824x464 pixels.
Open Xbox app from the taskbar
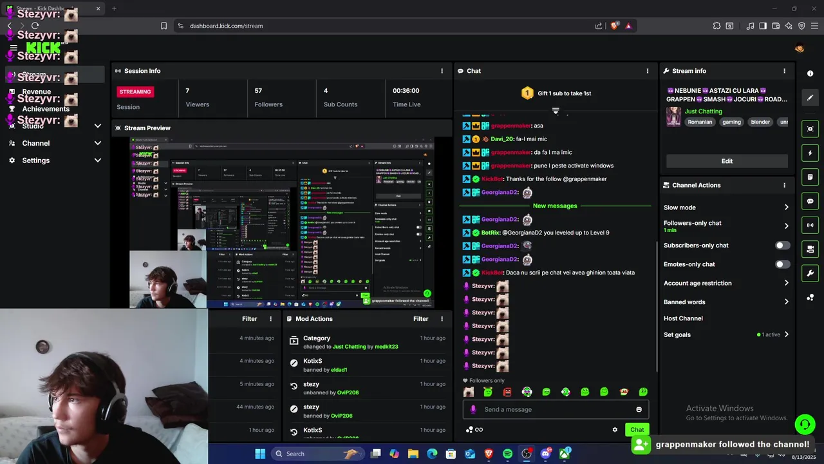565,454
